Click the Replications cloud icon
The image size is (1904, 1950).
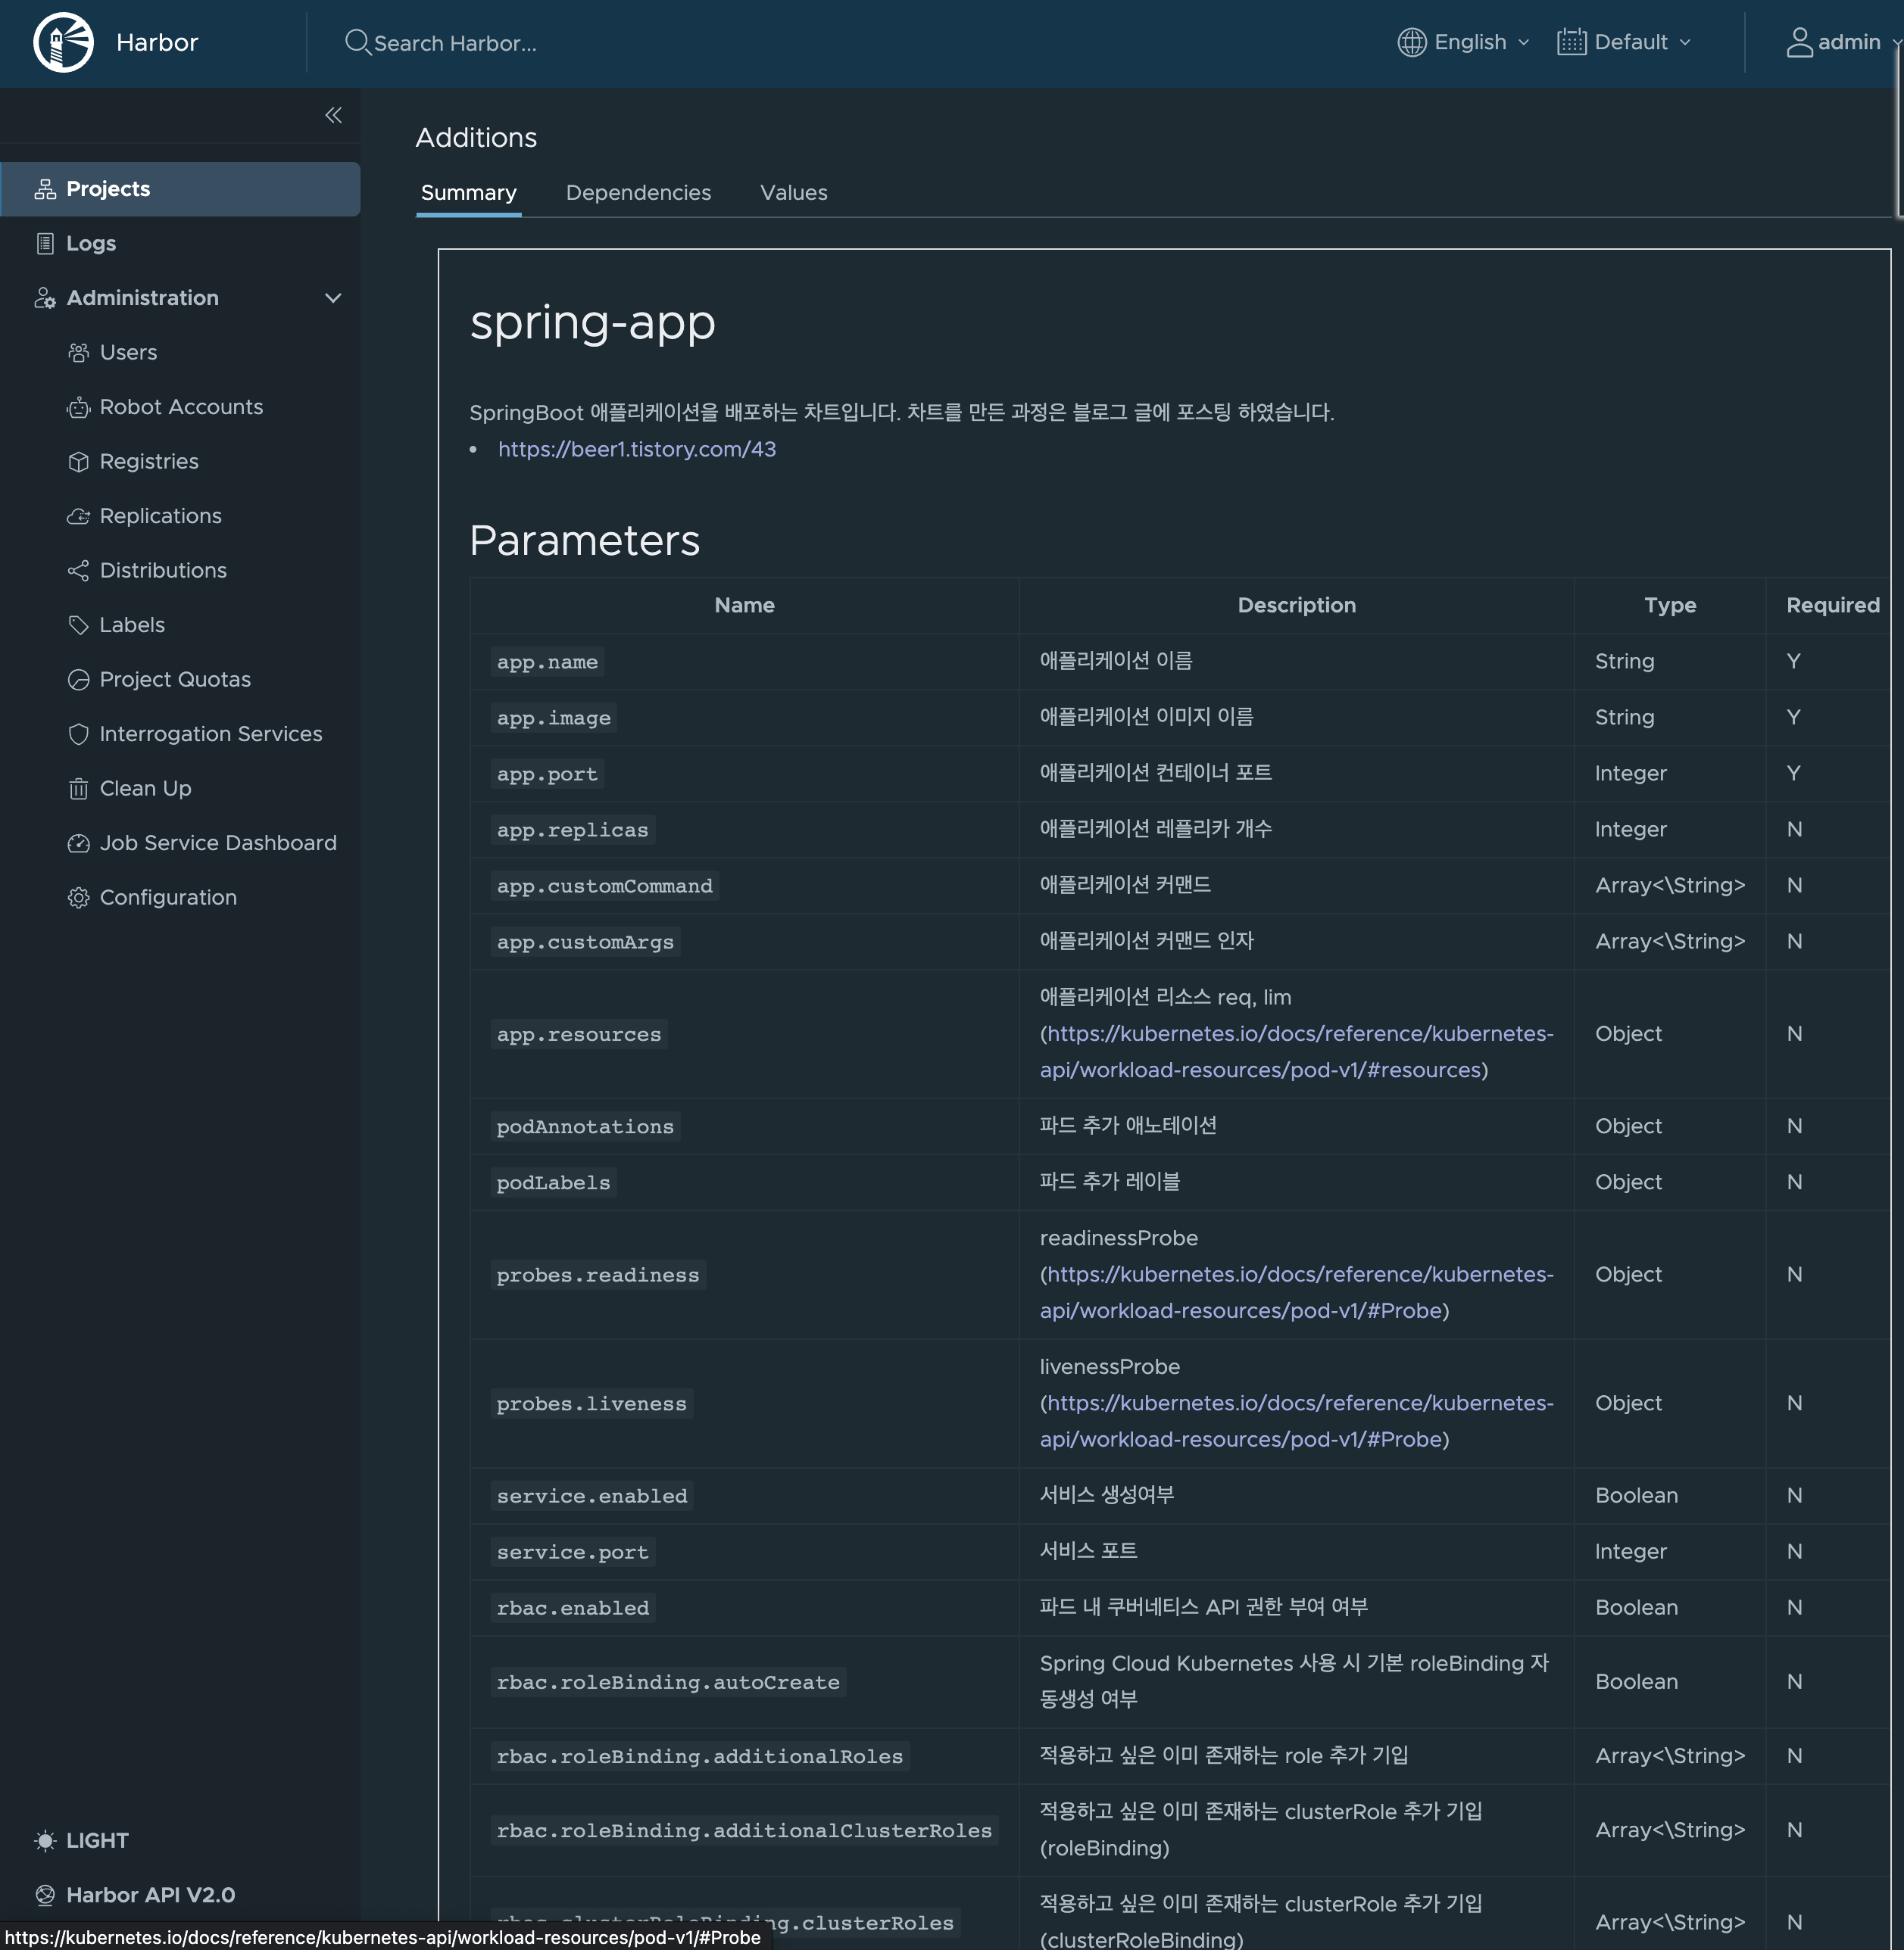point(78,517)
